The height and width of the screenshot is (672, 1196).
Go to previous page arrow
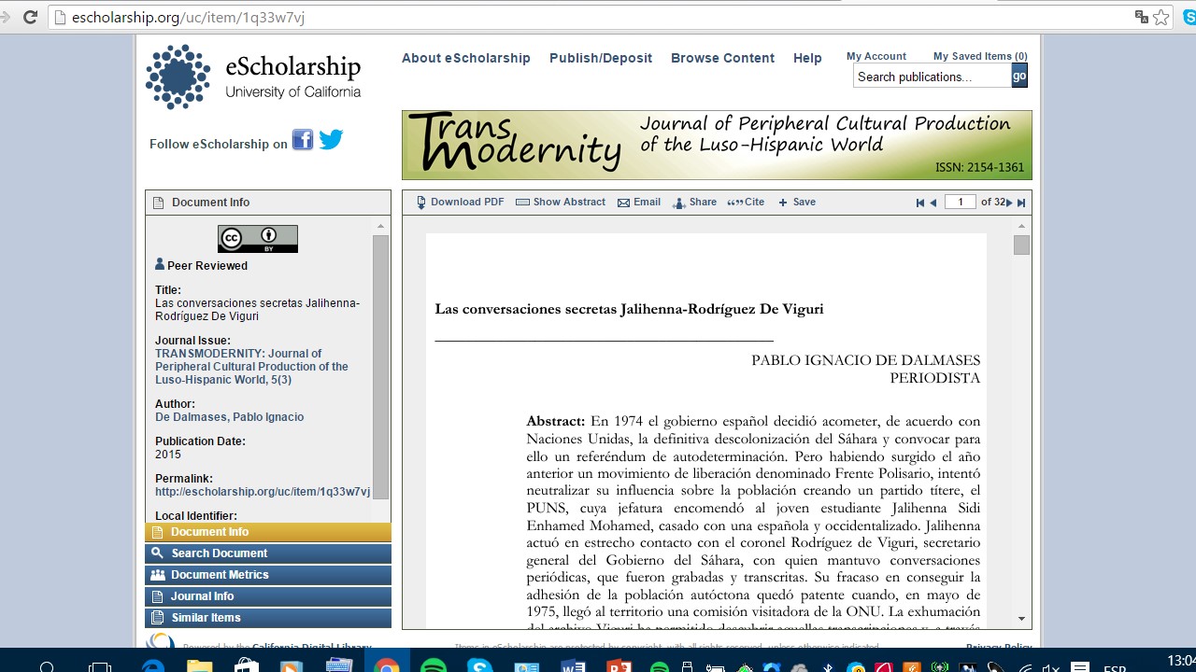pos(933,203)
